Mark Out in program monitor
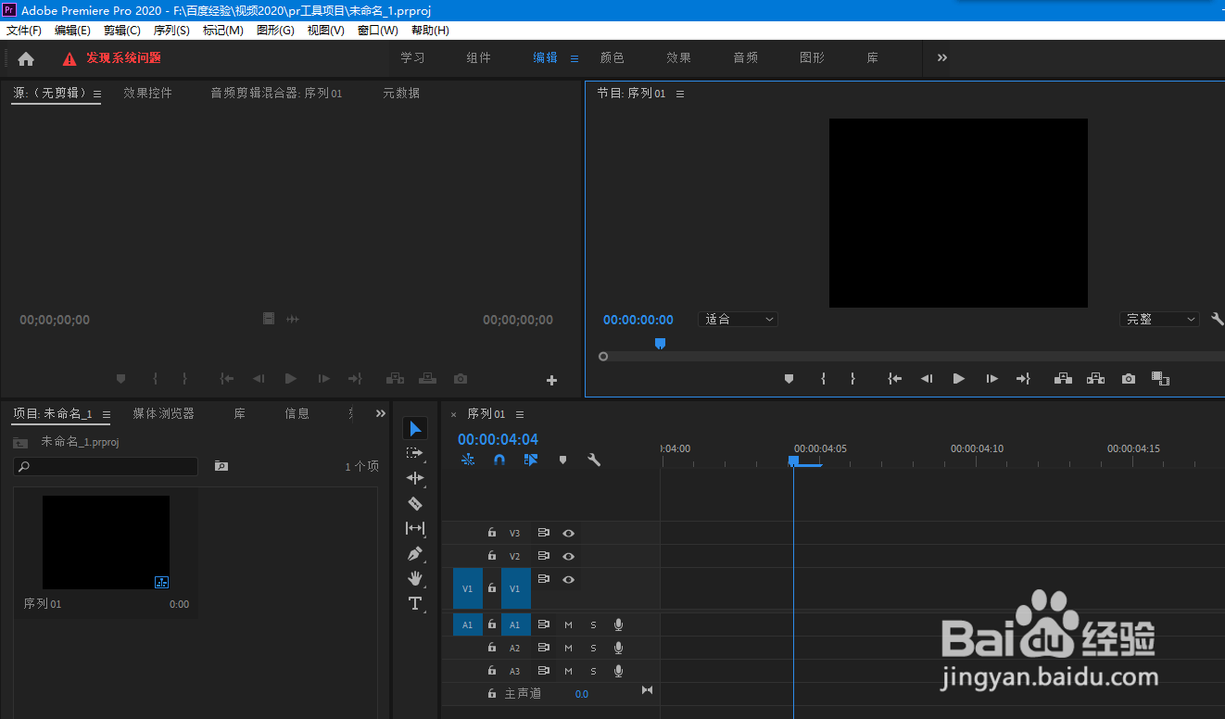The image size is (1225, 719). pyautogui.click(x=853, y=379)
